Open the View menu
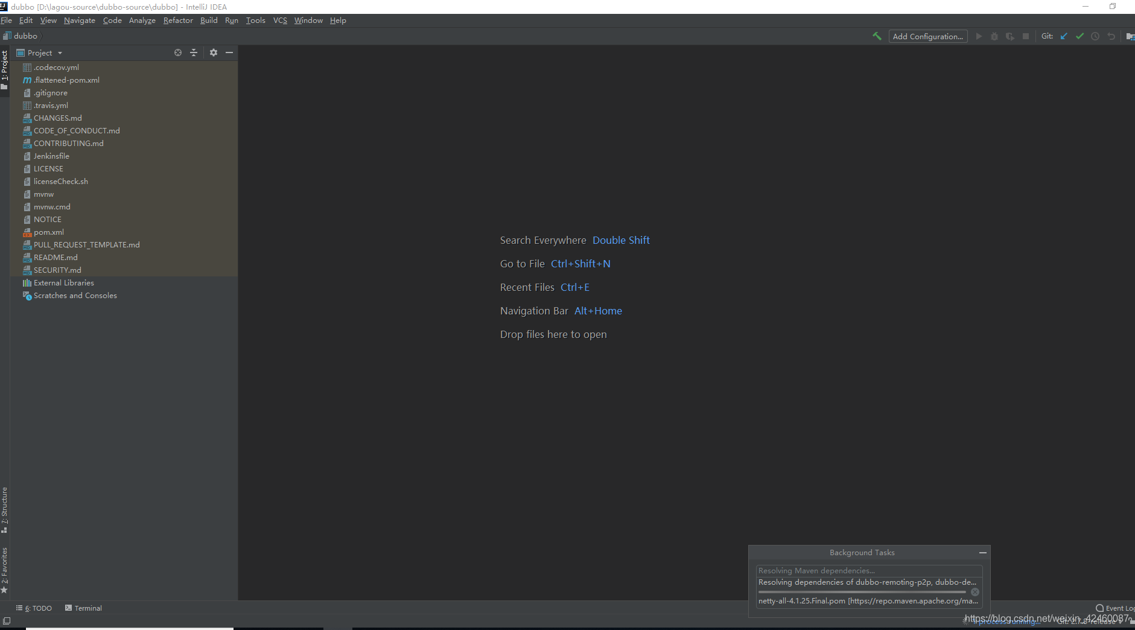This screenshot has height=630, width=1135. pos(48,21)
